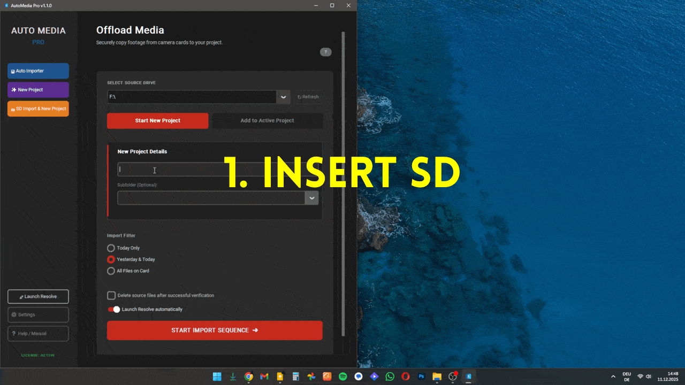This screenshot has height=385, width=685.
Task: Choose the Add to Active Project tab
Action: point(267,120)
